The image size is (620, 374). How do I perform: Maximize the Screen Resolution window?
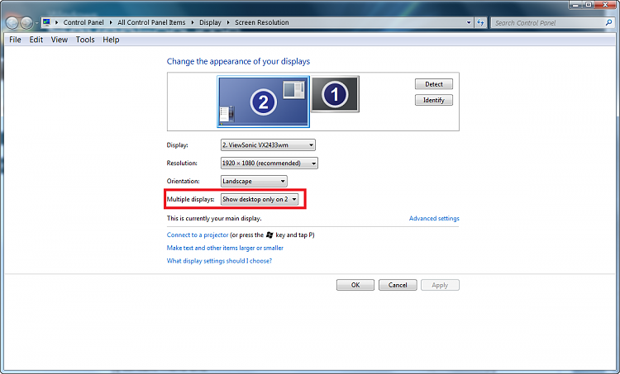tap(589, 5)
